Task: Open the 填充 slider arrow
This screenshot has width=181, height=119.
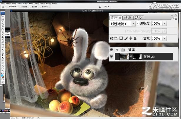Action: coord(165,38)
